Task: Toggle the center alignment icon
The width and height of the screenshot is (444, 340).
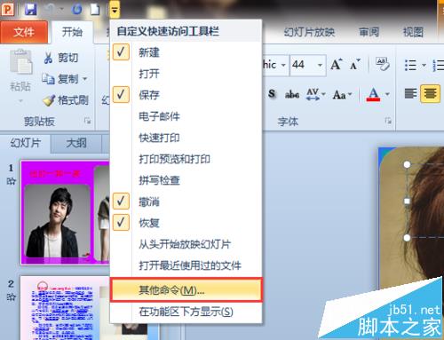Action: (x=430, y=94)
